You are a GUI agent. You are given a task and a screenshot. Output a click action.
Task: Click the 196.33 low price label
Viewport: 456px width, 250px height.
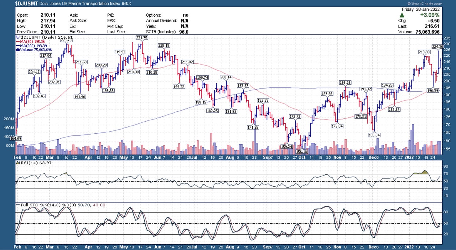coord(109,91)
